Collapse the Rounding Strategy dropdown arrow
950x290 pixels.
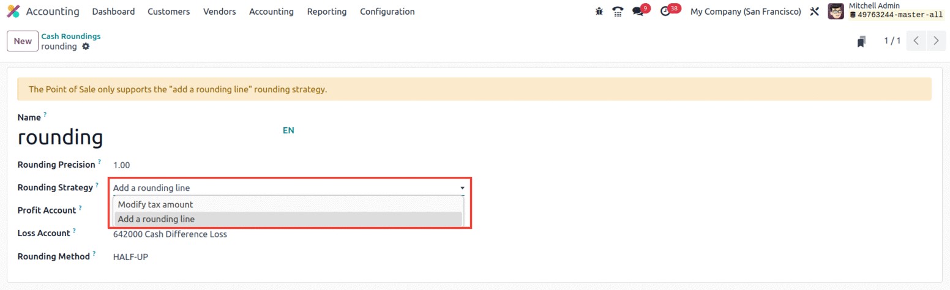point(462,188)
